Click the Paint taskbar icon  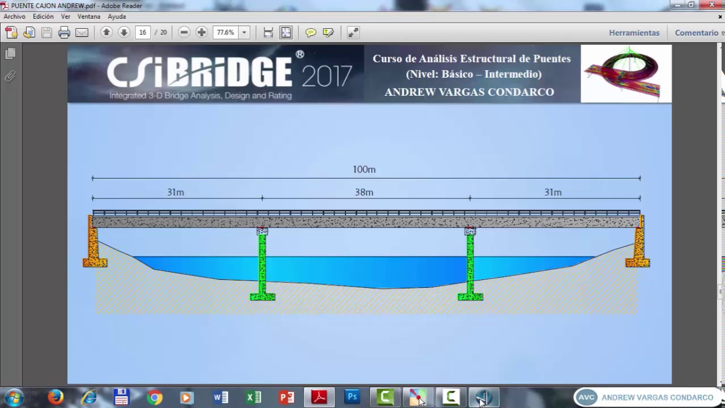coord(418,397)
